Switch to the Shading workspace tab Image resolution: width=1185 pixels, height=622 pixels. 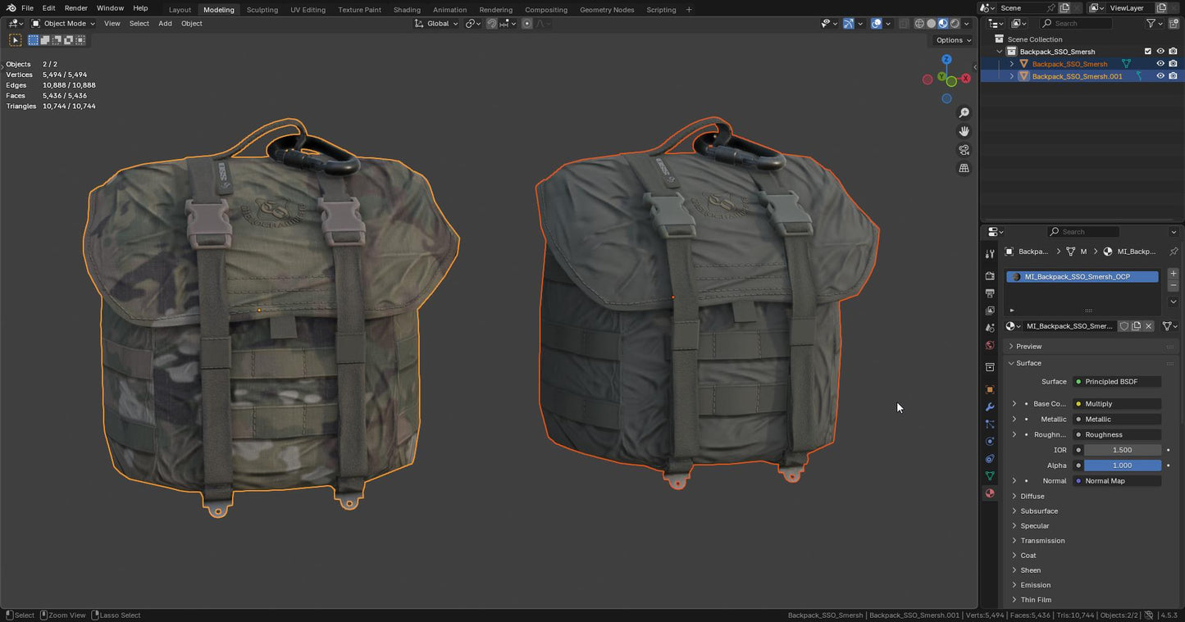click(407, 10)
